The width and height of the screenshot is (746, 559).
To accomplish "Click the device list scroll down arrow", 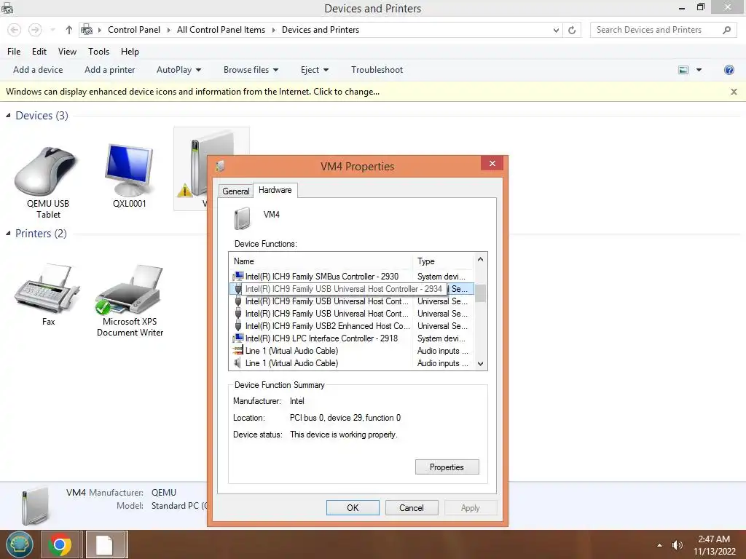I will point(481,364).
